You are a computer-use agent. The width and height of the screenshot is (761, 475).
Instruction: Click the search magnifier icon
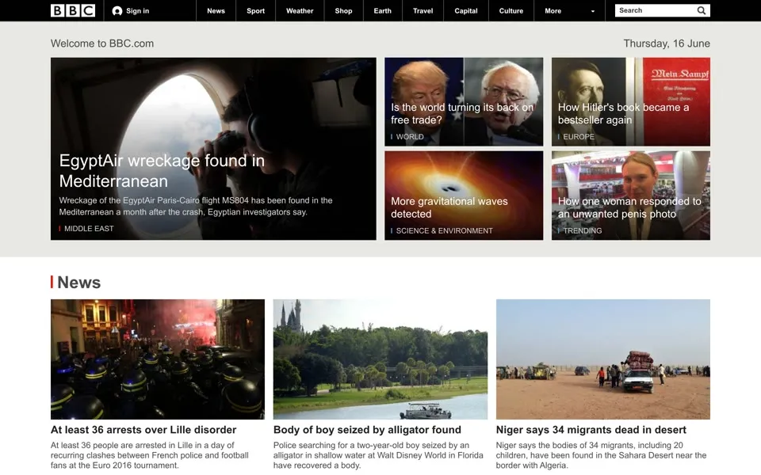click(x=702, y=10)
